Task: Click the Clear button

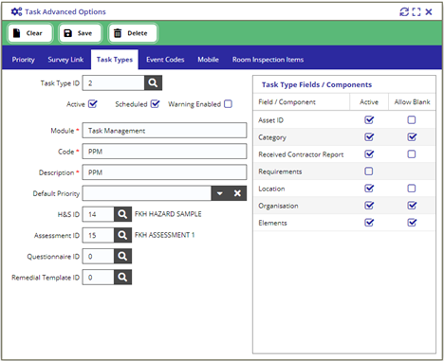Action: 30,33
